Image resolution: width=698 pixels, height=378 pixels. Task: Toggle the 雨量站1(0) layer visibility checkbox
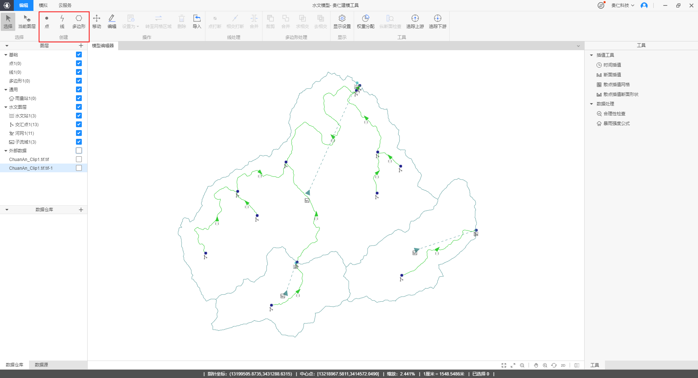pos(79,98)
